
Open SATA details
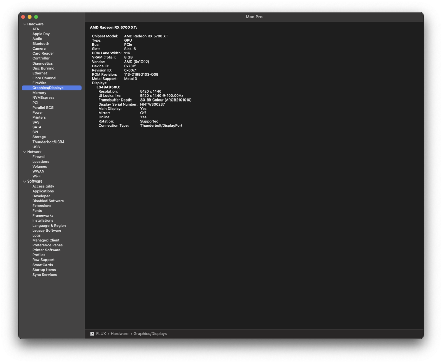(37, 127)
